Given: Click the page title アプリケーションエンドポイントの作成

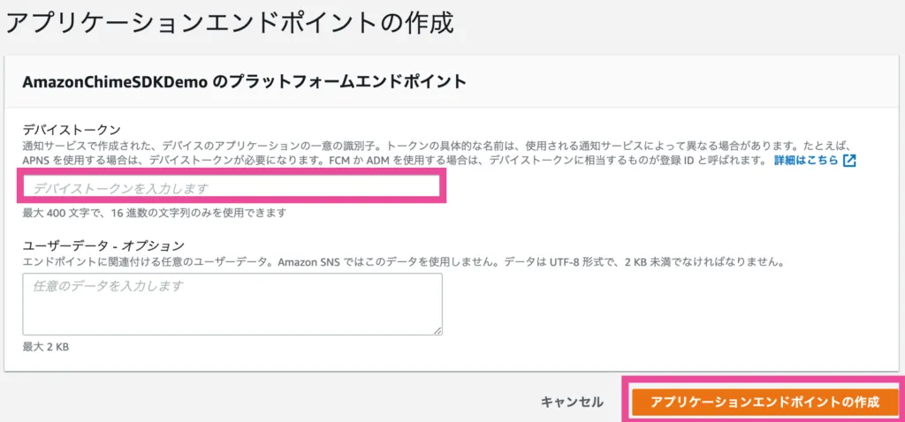Looking at the screenshot, I should coord(230,22).
